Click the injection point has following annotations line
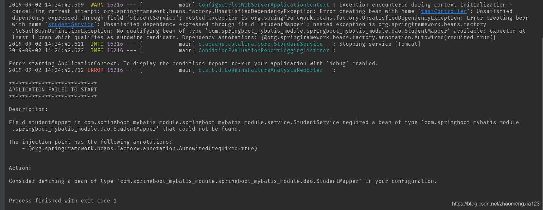Viewport: 543px width, 210px height. (90, 142)
